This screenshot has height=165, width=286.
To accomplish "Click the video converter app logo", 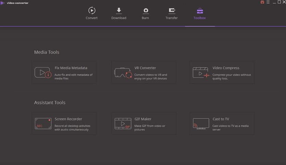I will [2, 3].
